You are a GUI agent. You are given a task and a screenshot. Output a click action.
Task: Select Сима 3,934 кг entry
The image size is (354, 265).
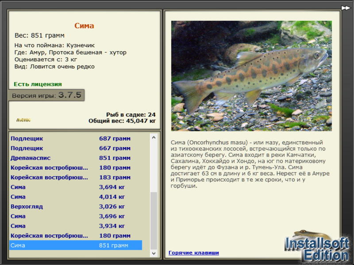pyautogui.click(x=76, y=226)
